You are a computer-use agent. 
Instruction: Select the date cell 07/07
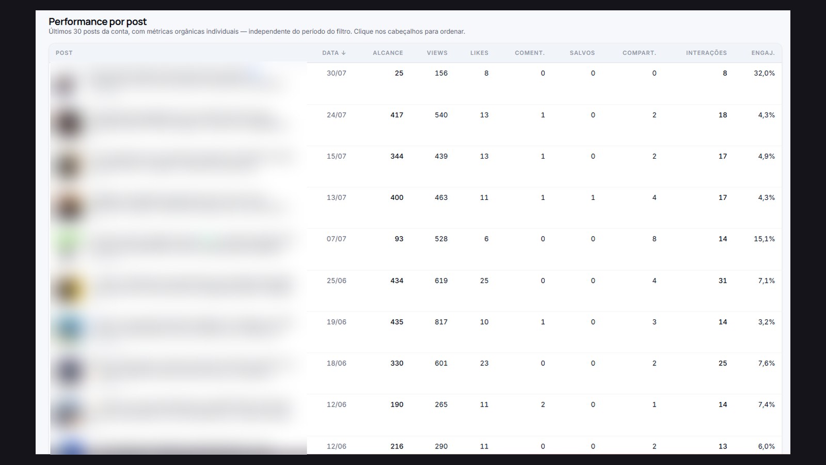(x=337, y=239)
